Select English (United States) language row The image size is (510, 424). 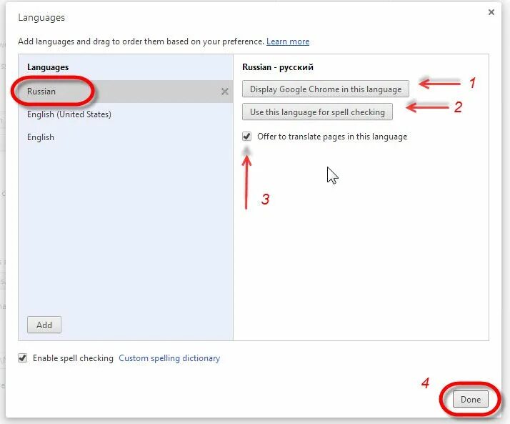pos(126,114)
